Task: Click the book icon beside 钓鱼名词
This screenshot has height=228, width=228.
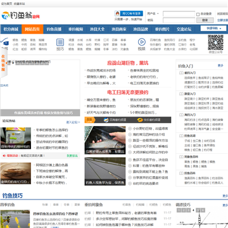Action: pyautogui.click(x=181, y=136)
